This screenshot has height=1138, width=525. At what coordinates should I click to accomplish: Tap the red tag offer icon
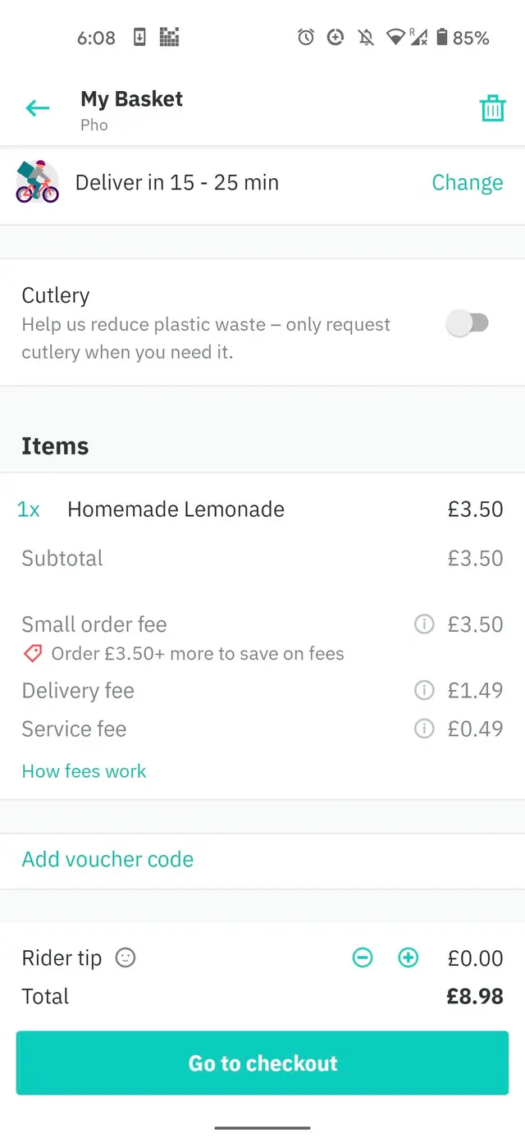coord(33,654)
